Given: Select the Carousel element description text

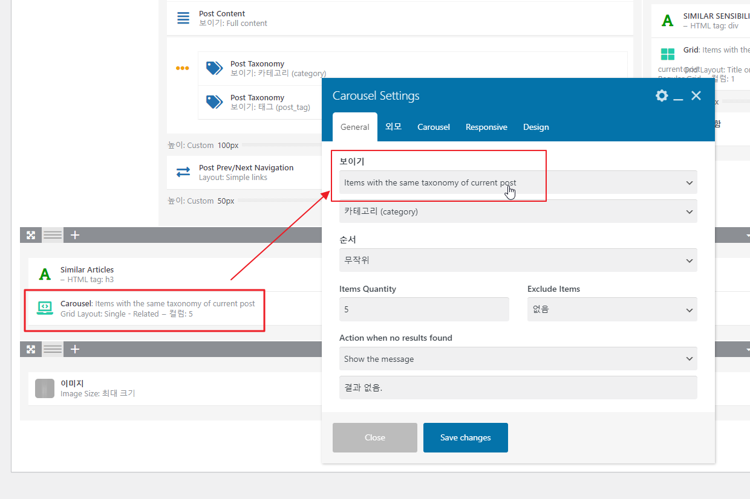Looking at the screenshot, I should point(158,308).
